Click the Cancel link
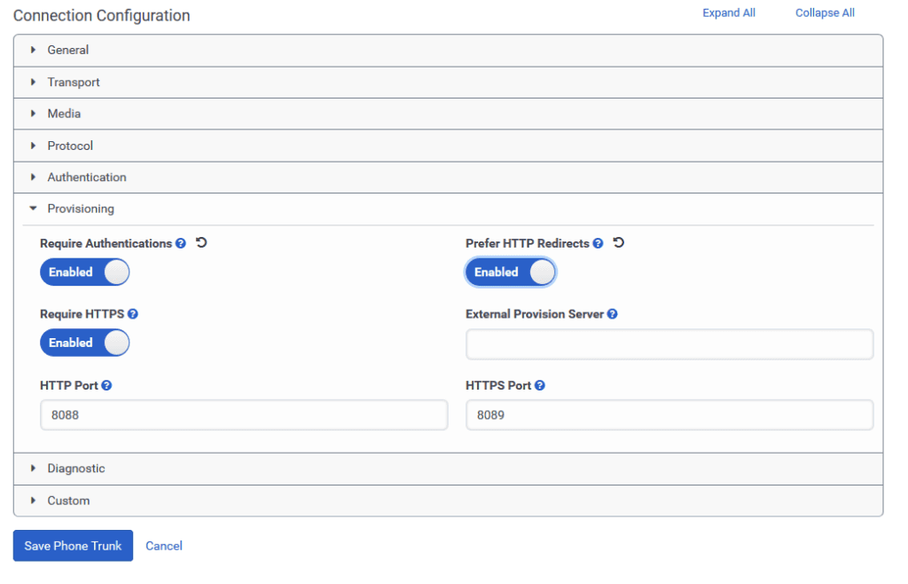This screenshot has width=908, height=584. 164,546
